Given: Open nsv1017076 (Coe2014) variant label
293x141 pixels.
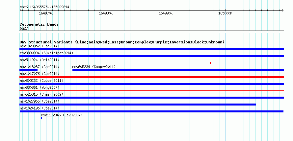Looking at the screenshot, I should [40, 74].
